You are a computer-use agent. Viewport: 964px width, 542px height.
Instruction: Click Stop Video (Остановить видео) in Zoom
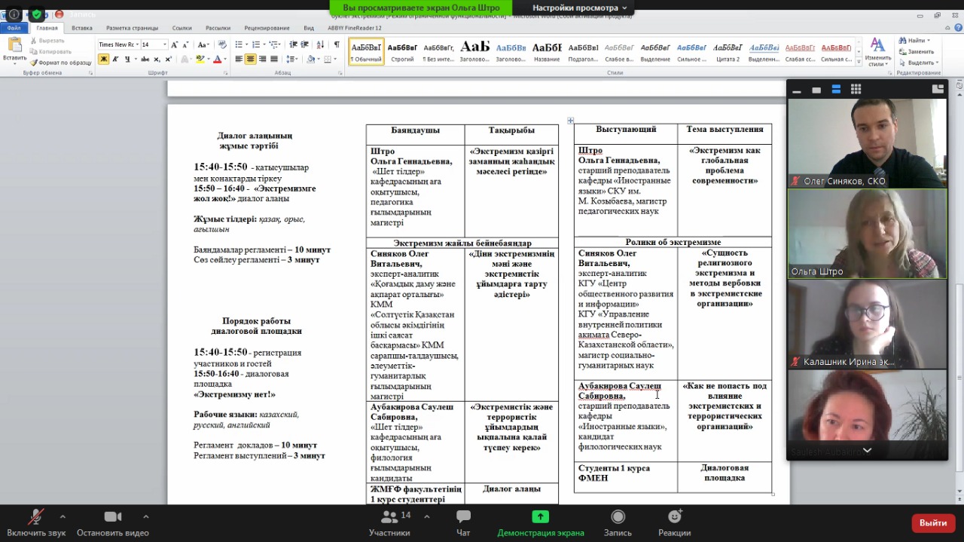click(x=113, y=522)
